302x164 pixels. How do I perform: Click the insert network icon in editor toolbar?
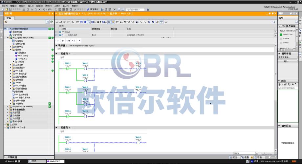click(57, 22)
